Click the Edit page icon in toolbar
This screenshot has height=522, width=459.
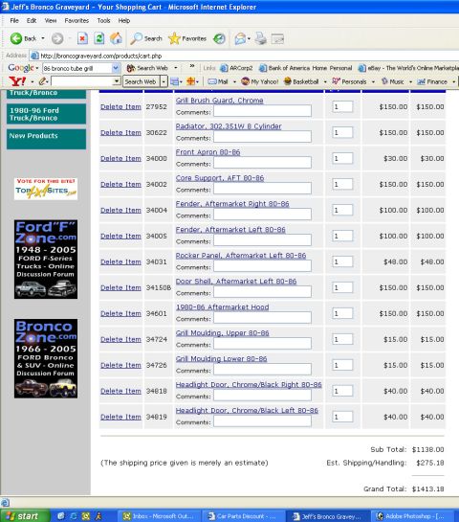(x=277, y=38)
